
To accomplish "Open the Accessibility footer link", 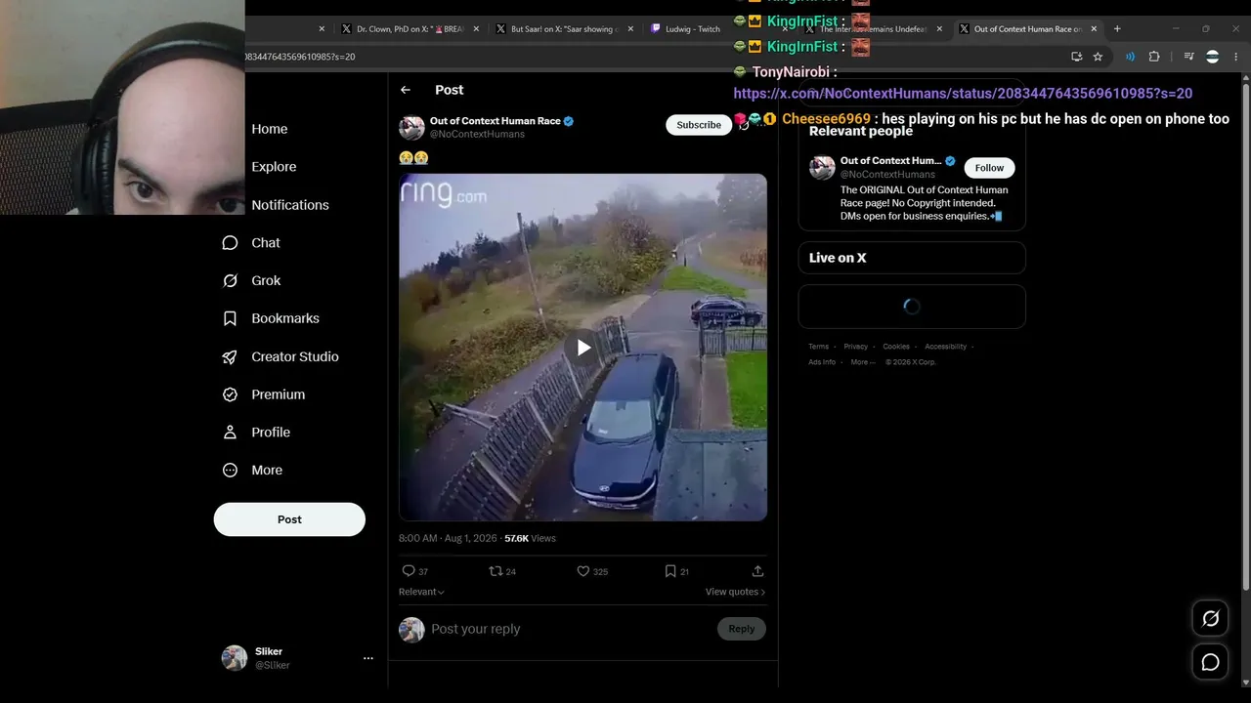I will point(946,347).
